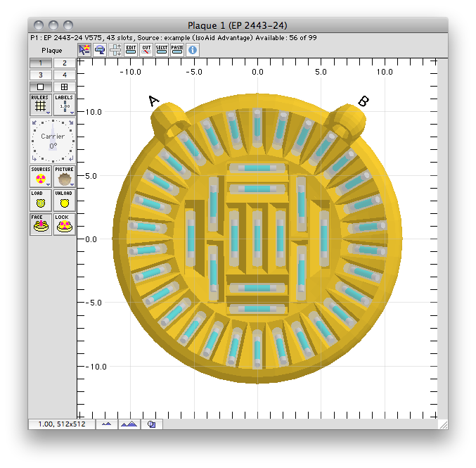
Task: Click the EDIT seed button
Action: pos(131,50)
